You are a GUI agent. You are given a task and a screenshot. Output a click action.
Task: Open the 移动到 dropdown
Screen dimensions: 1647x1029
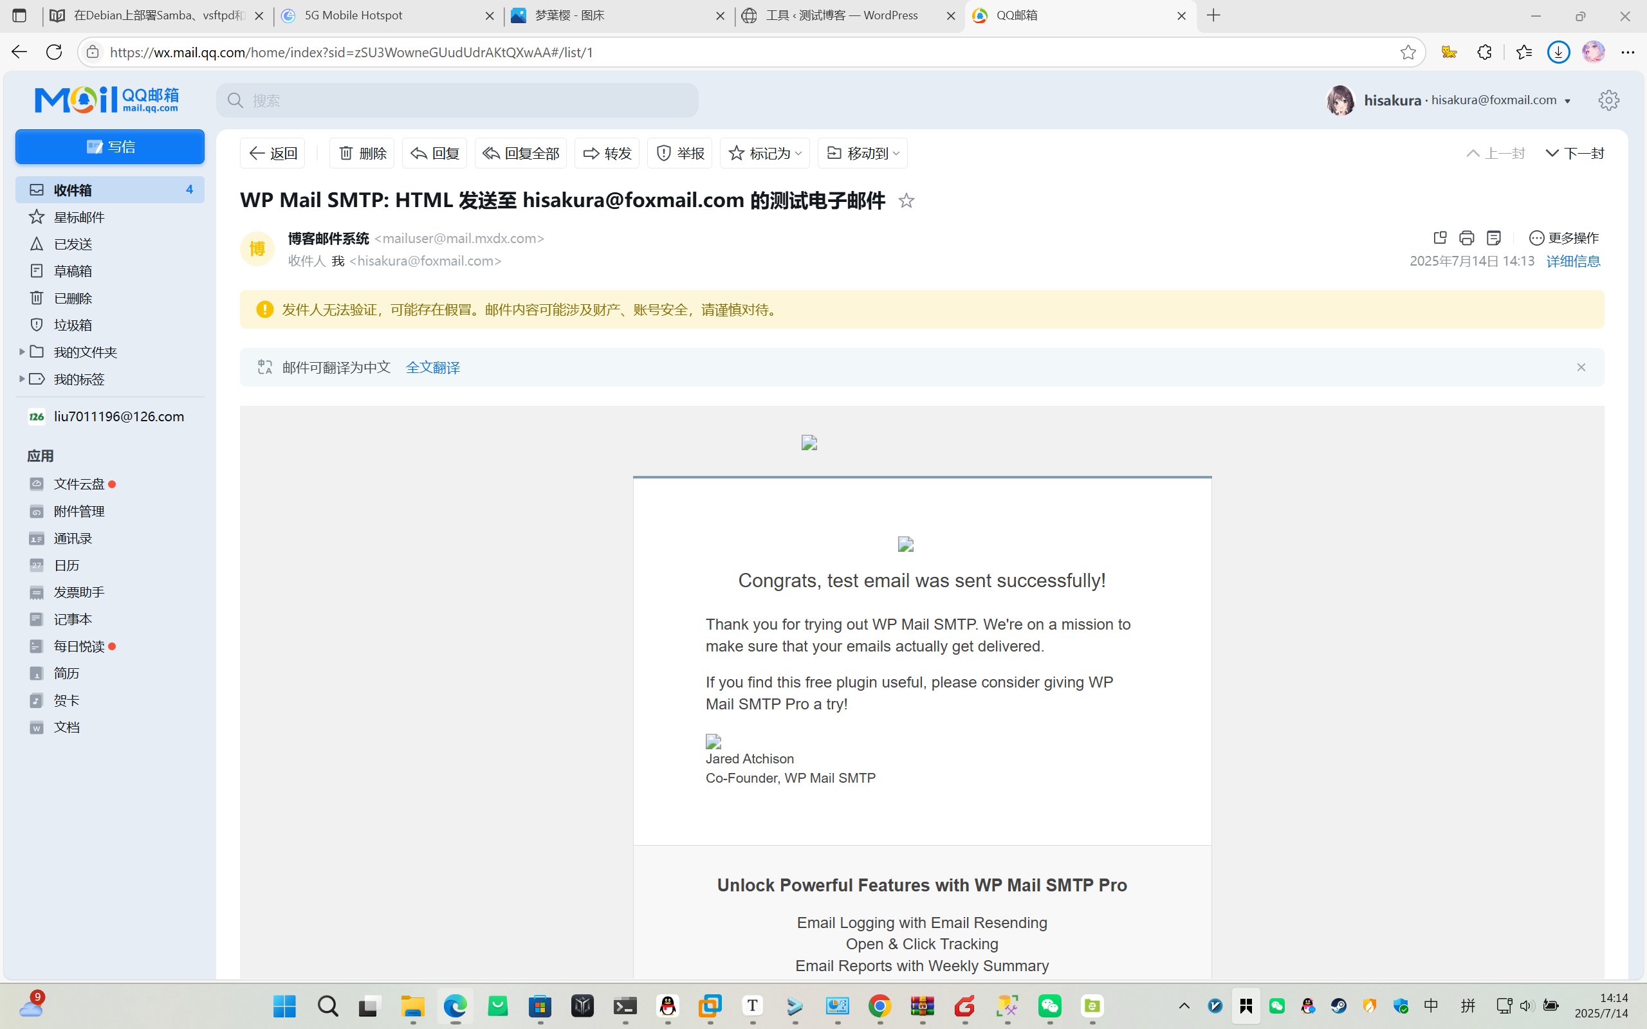pos(862,153)
